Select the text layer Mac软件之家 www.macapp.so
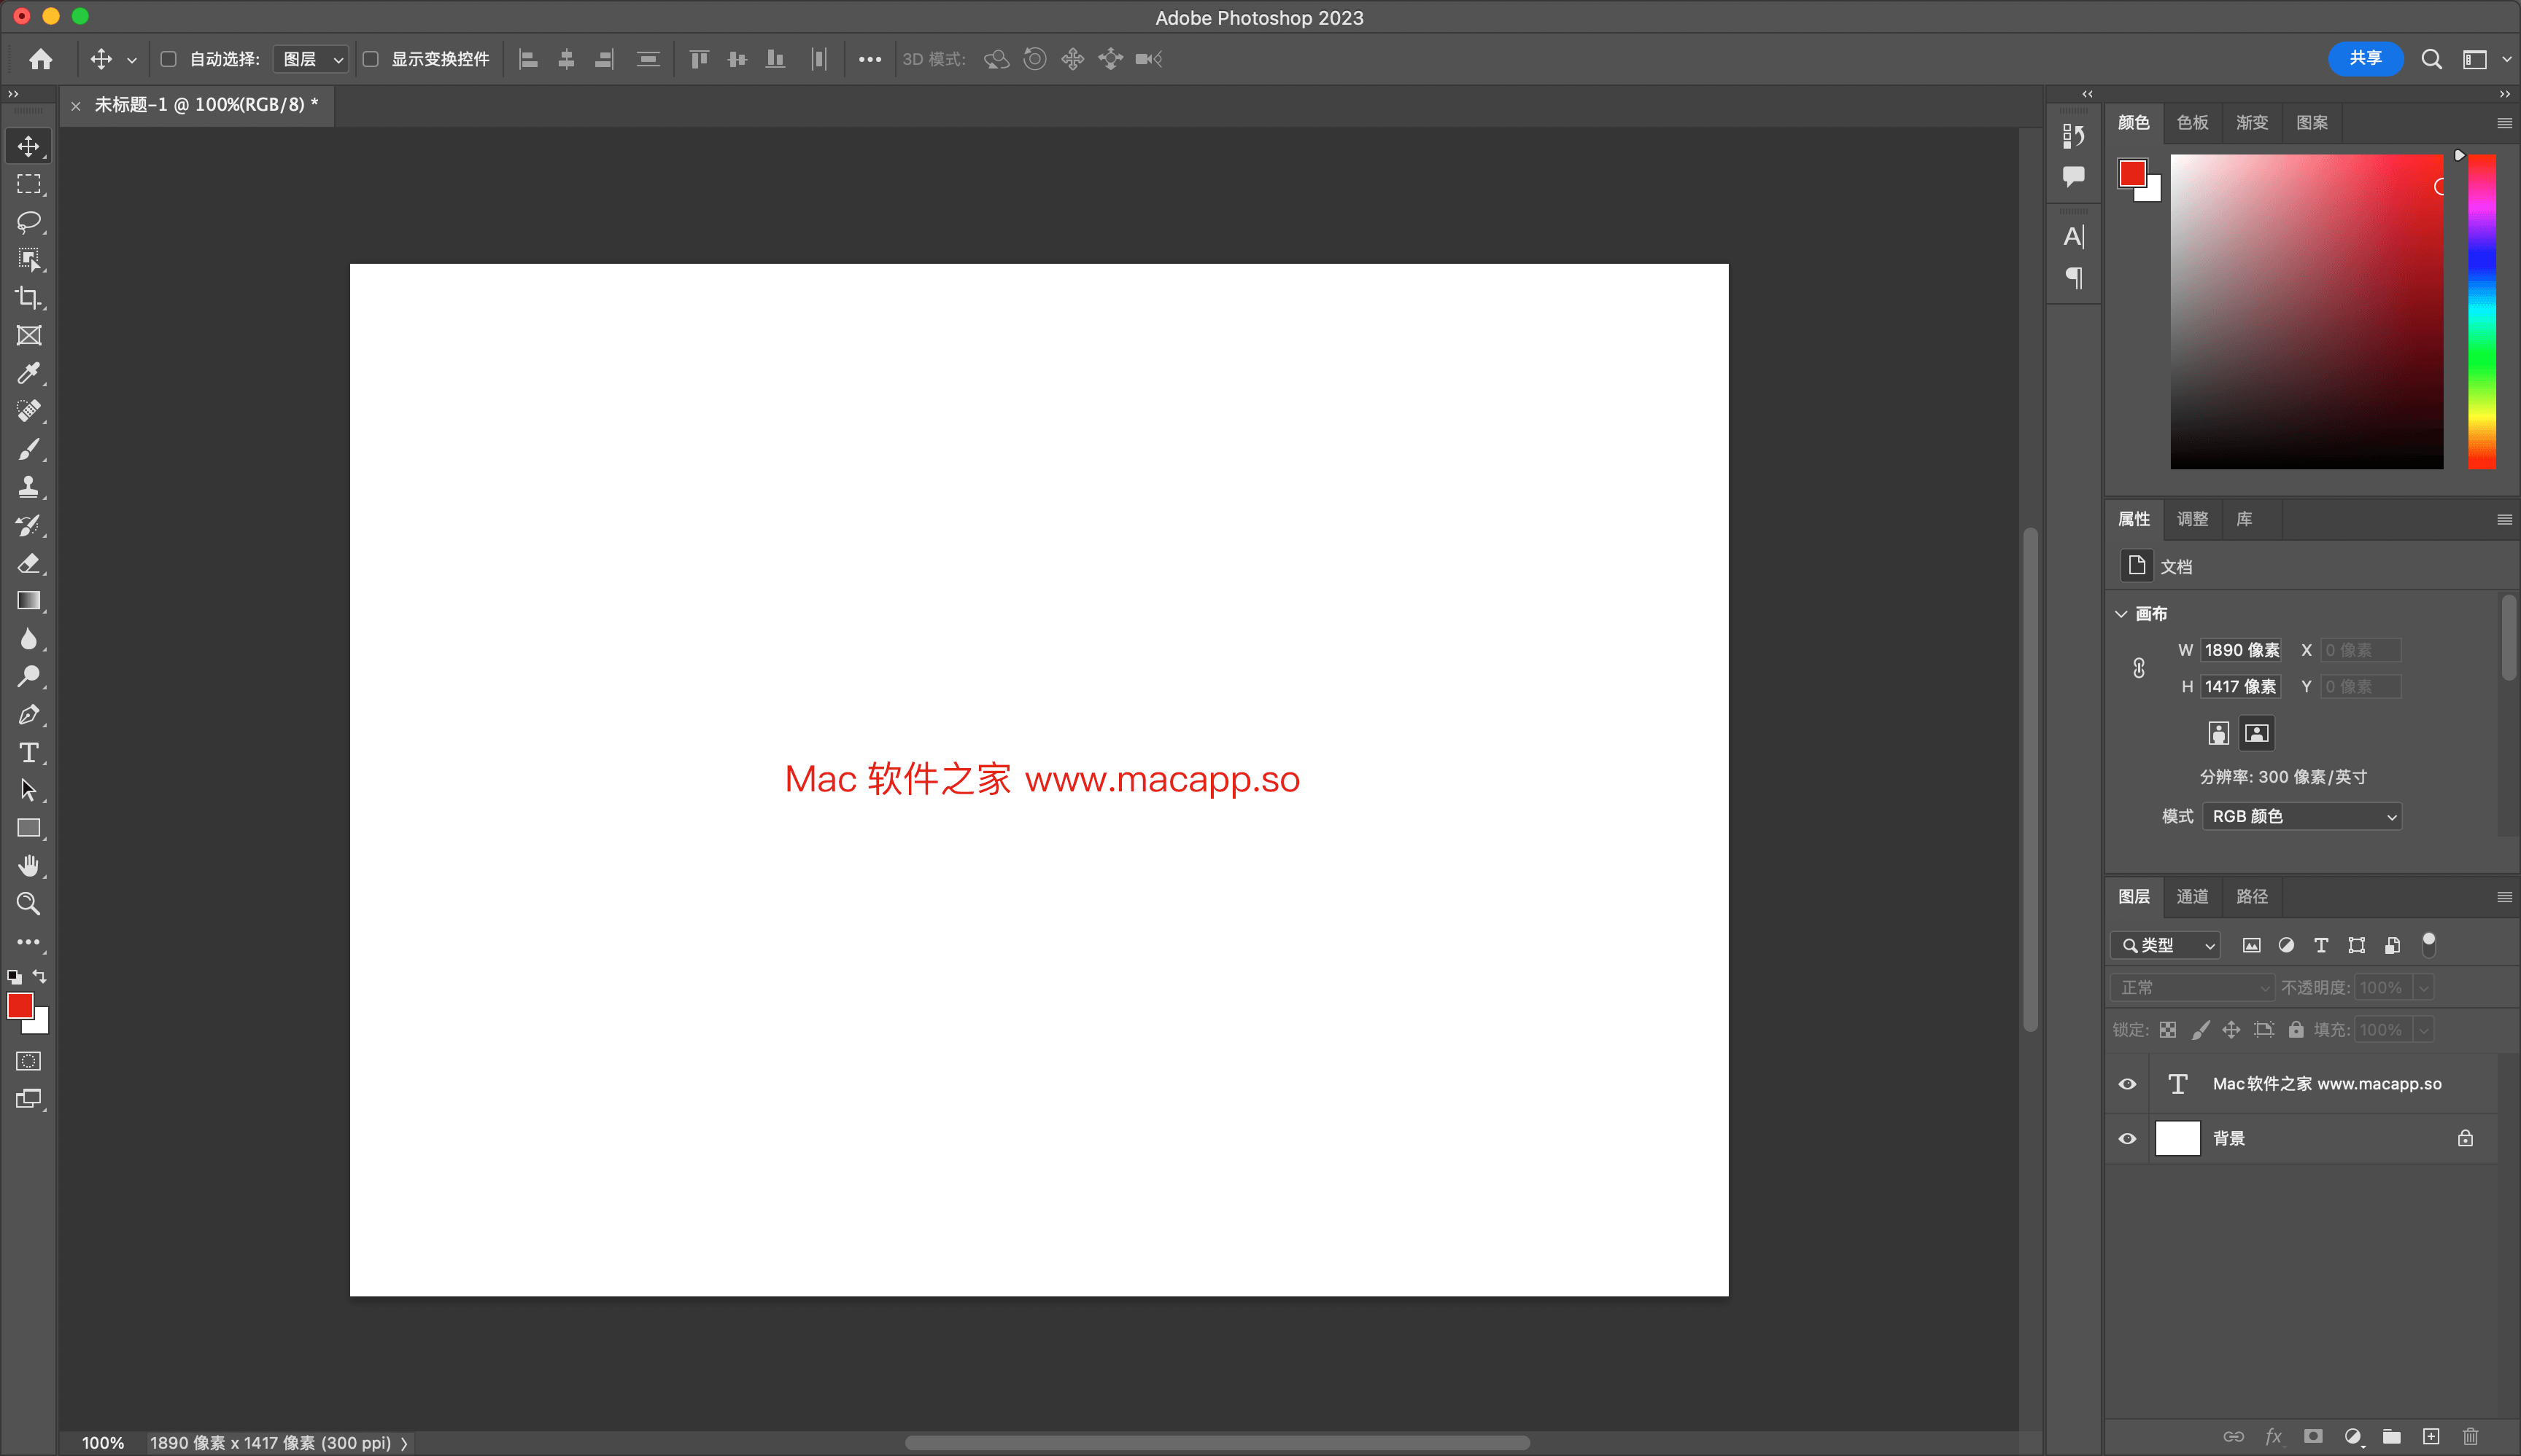The image size is (2521, 1456). [2326, 1084]
